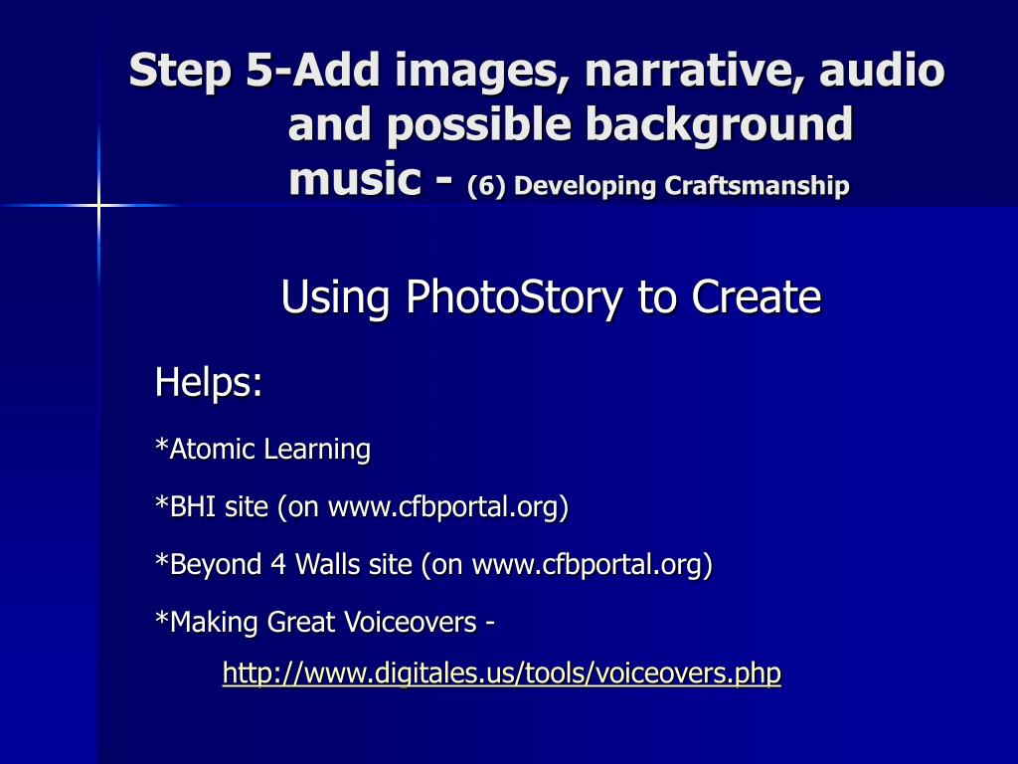Screen dimensions: 1018x764
Task: Open the digitales.us voiceovers link
Action: click(501, 673)
